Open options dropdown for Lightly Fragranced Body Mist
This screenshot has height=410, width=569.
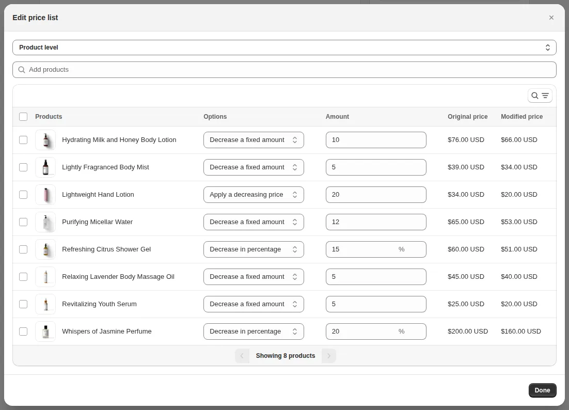(254, 167)
